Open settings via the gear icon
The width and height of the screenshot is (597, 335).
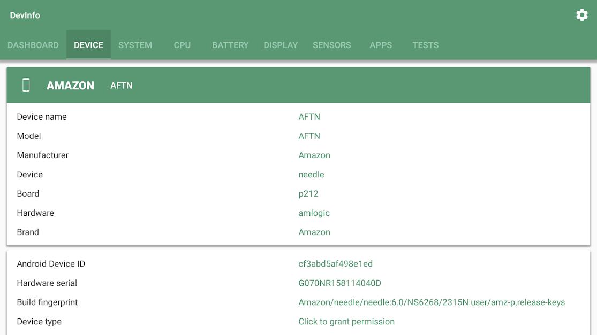coord(582,15)
